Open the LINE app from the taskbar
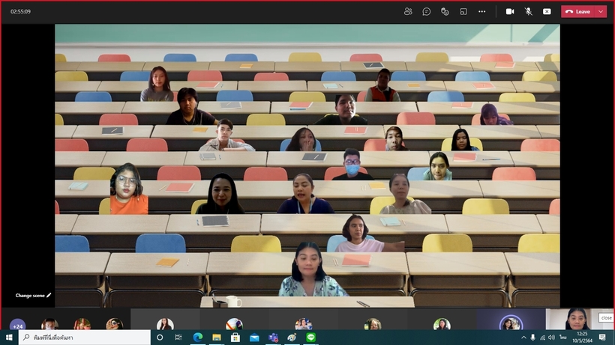 310,338
